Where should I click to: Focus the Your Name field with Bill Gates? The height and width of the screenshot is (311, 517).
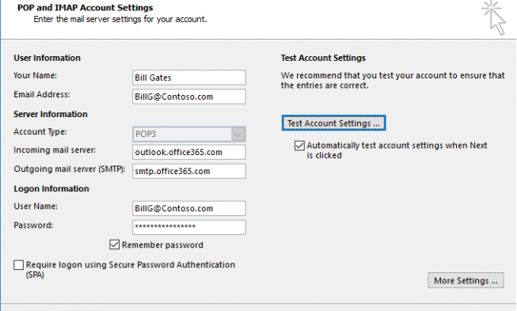pyautogui.click(x=189, y=78)
